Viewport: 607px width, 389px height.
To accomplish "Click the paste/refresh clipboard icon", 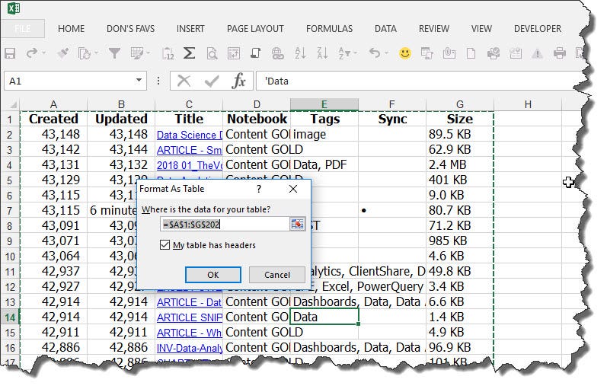I will 84,53.
